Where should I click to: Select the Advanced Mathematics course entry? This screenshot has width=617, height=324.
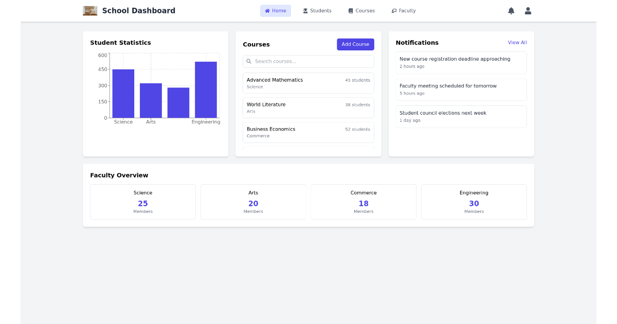308,83
